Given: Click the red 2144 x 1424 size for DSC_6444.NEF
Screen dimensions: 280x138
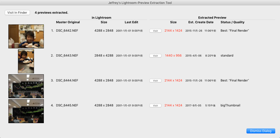Looking at the screenshot, I should pos(173,80).
